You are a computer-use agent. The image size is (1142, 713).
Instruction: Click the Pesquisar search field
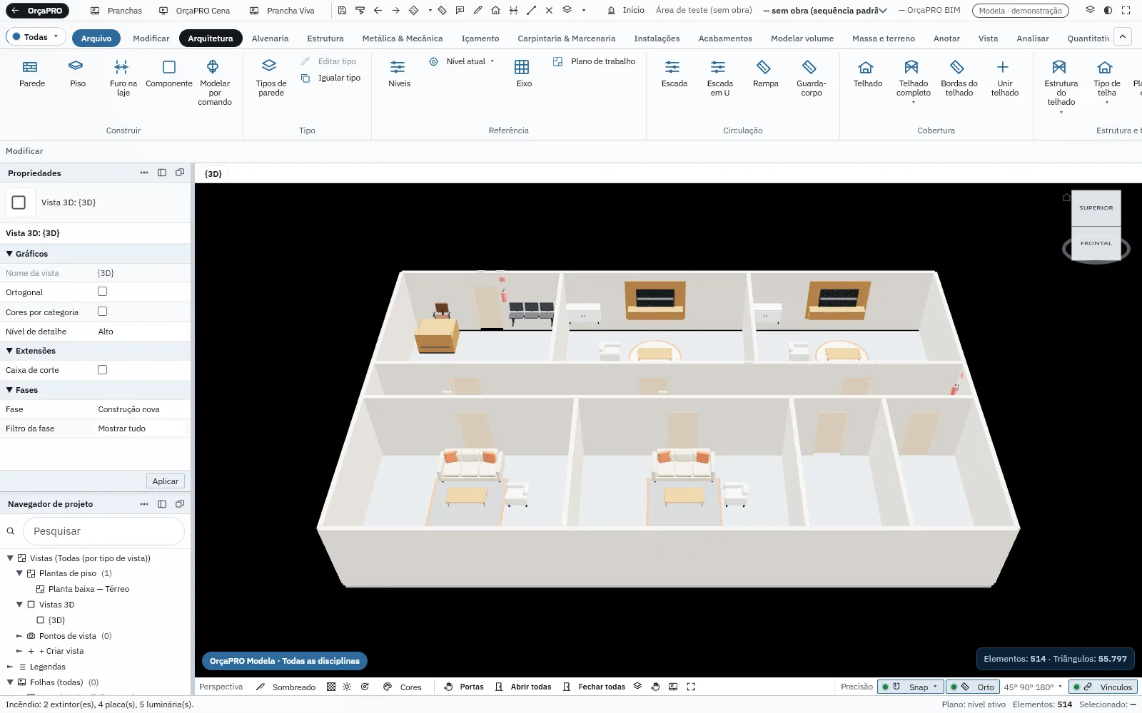pyautogui.click(x=103, y=531)
